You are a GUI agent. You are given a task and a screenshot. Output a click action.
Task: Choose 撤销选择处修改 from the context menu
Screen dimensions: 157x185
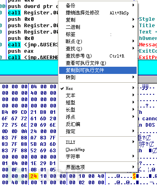tap(98, 13)
